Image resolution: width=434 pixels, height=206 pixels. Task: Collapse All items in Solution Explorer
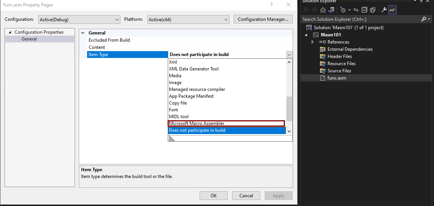[x=364, y=10]
